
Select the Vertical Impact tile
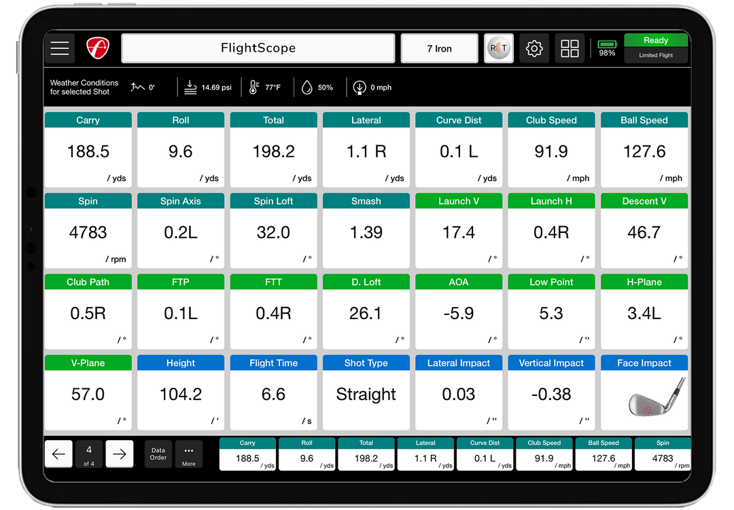[551, 393]
